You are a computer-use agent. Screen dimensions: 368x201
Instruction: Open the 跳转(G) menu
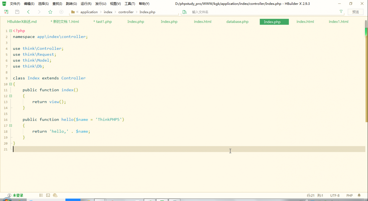(71, 4)
